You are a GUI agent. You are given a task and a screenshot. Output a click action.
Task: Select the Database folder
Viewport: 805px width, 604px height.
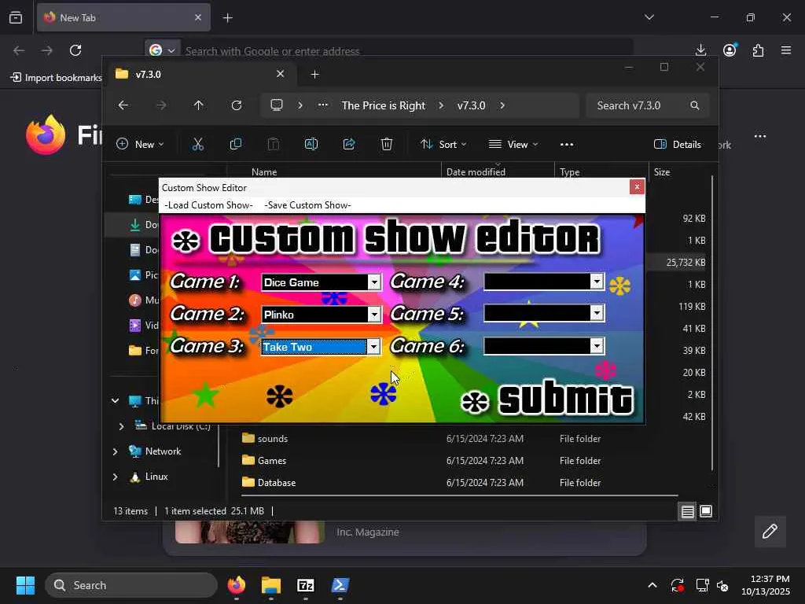click(x=276, y=483)
